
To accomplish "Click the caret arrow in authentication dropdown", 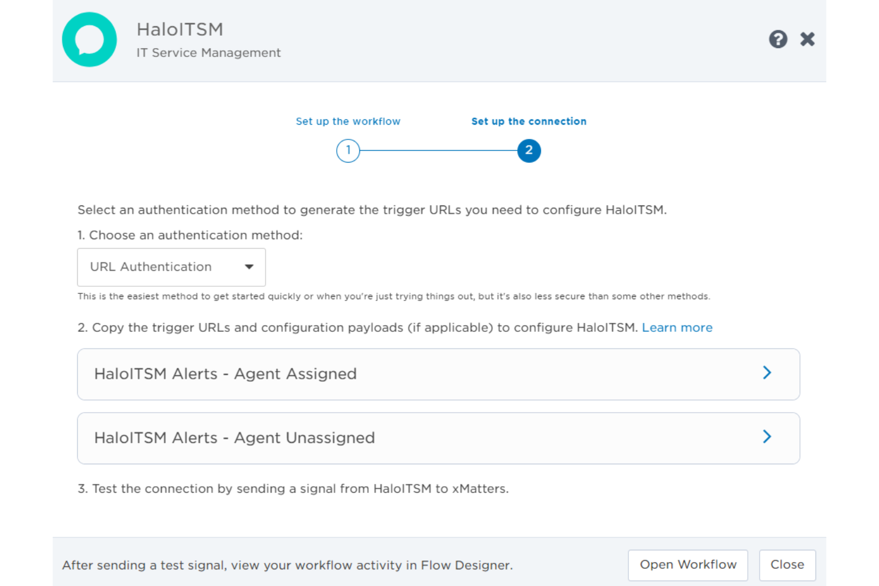I will (x=249, y=267).
